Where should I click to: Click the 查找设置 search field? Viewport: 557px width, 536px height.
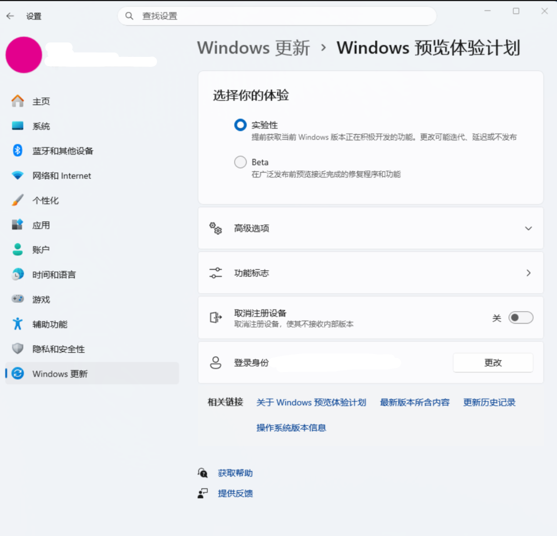point(277,16)
